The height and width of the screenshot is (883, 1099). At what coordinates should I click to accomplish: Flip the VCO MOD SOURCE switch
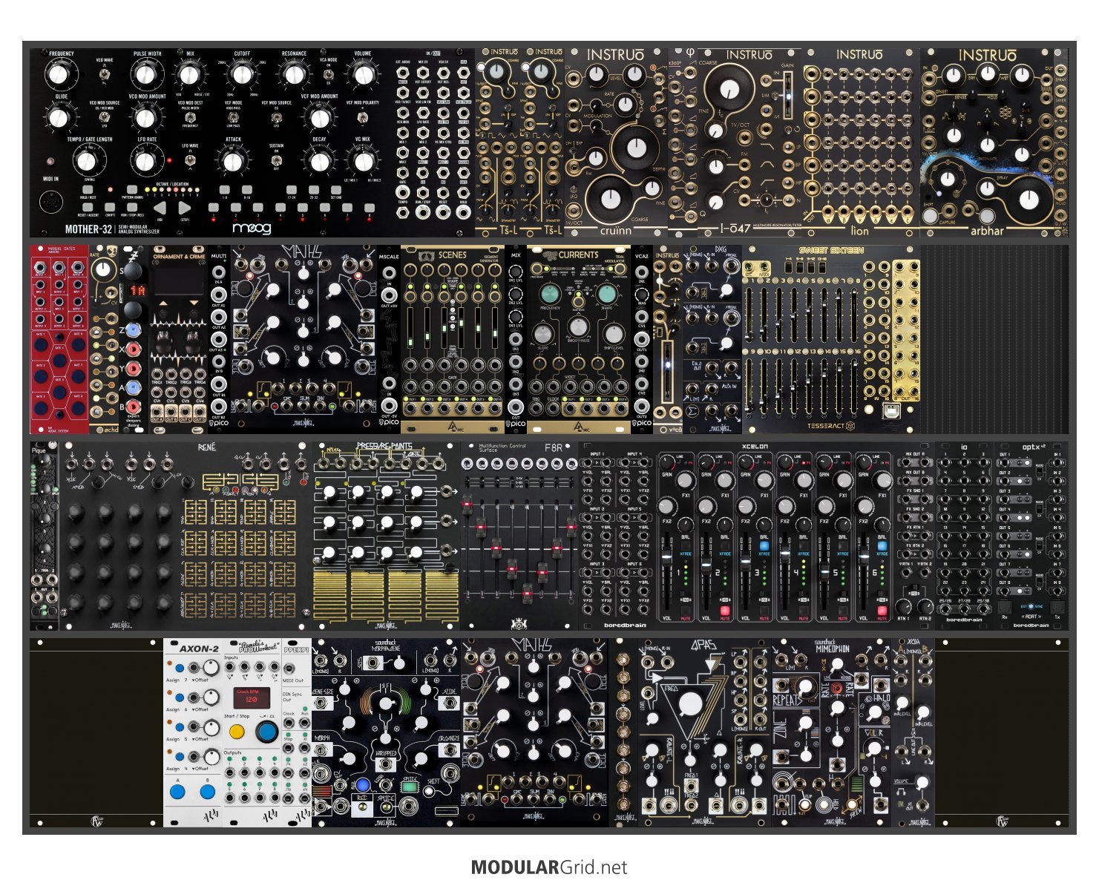click(104, 116)
